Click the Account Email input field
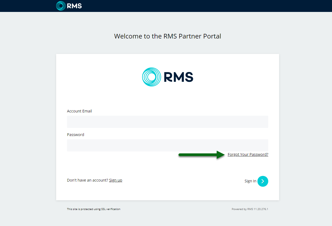Image resolution: width=332 pixels, height=226 pixels. pos(168,122)
